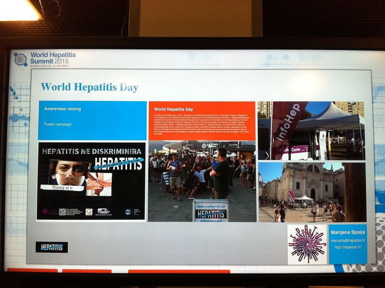This screenshot has width=385, height=288.
Task: Click the white "World Hepatitis Day" heading in the orange tile
Action: [173, 109]
